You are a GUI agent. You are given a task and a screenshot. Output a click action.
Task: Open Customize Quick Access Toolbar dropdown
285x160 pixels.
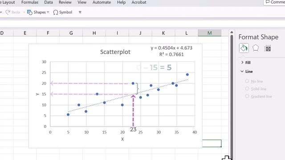click(80, 12)
